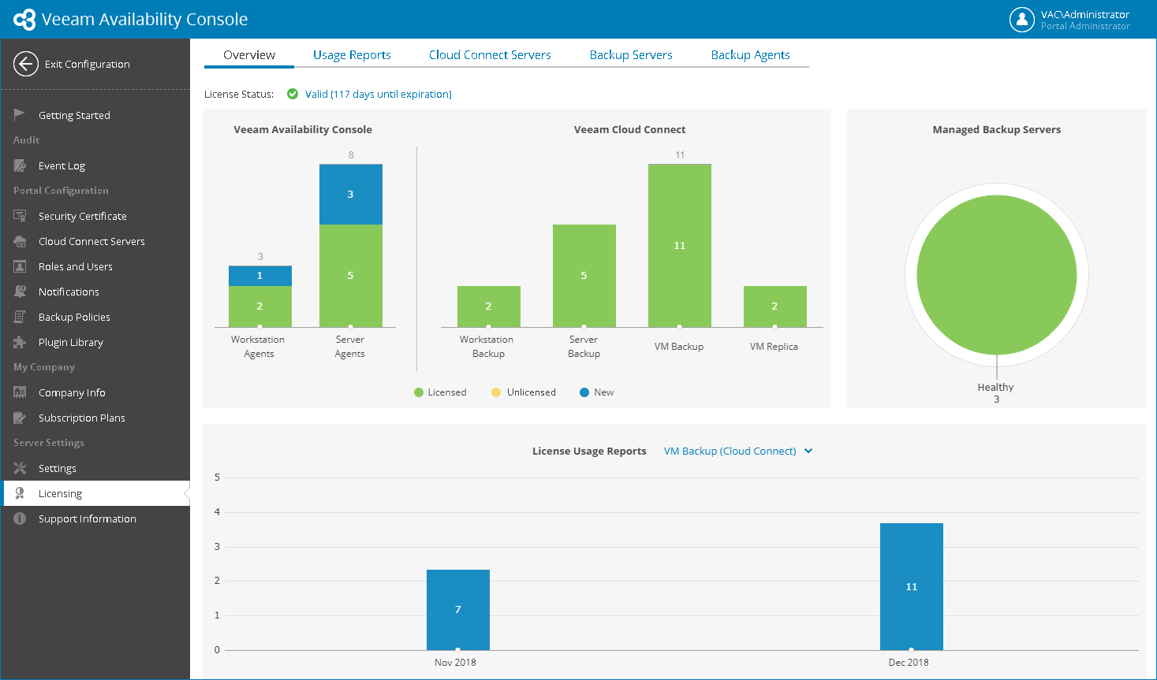Click the Plugin Library puzzle icon
Screen dimensions: 1157x680
click(x=20, y=342)
